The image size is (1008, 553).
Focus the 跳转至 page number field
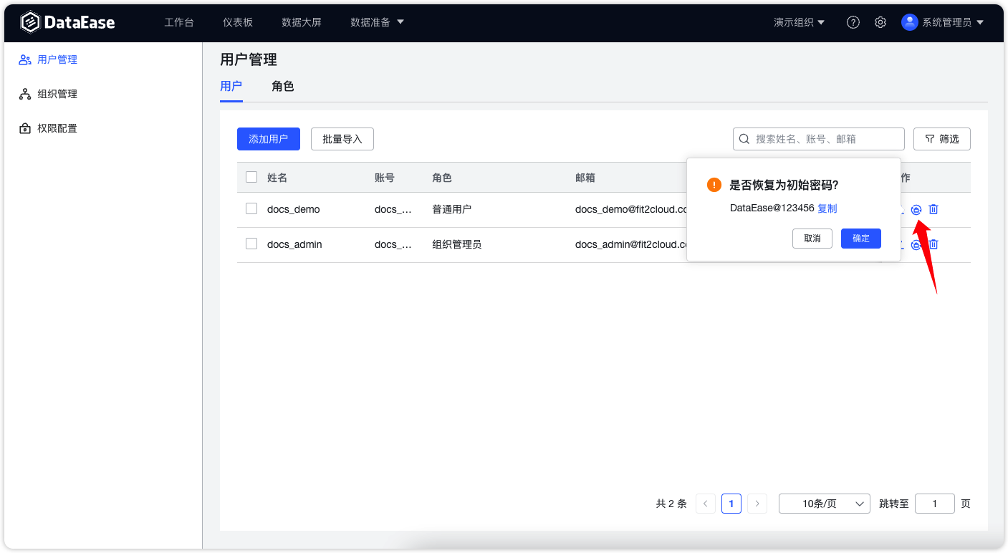[935, 504]
